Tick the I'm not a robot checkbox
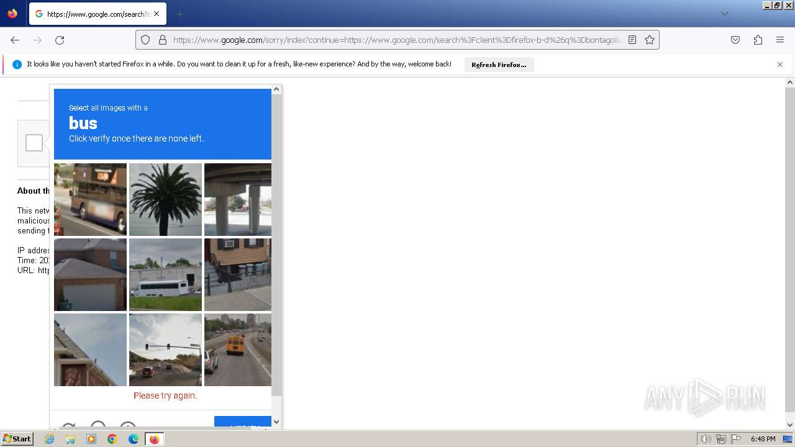The image size is (795, 447). tap(34, 143)
